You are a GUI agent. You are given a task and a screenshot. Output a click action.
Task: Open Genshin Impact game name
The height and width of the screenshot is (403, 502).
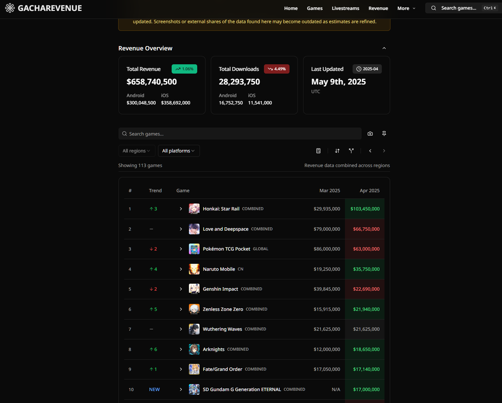click(220, 289)
